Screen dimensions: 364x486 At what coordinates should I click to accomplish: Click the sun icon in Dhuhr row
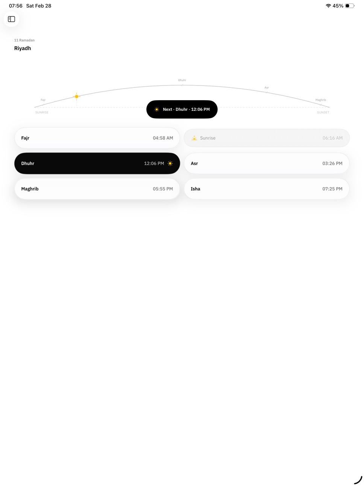pos(170,164)
